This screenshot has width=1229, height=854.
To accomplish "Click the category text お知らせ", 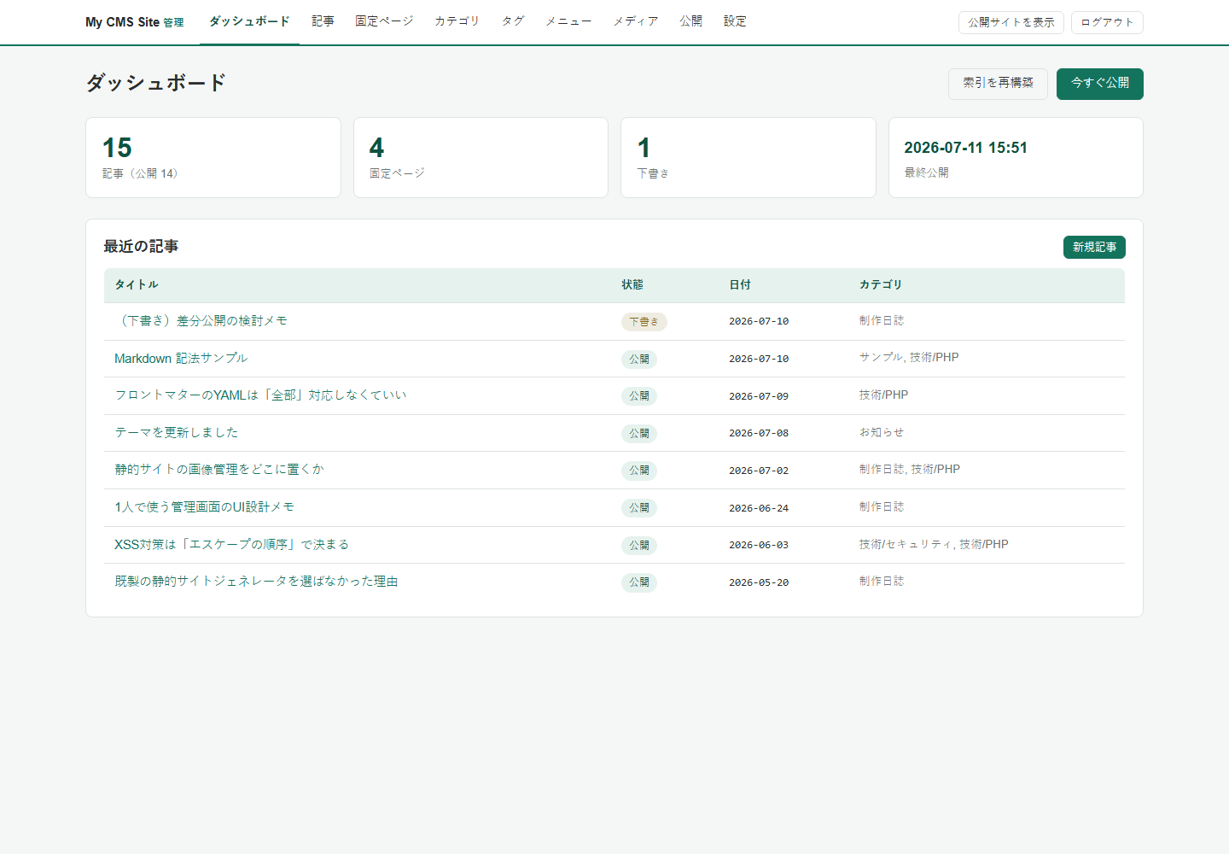I will [x=882, y=432].
